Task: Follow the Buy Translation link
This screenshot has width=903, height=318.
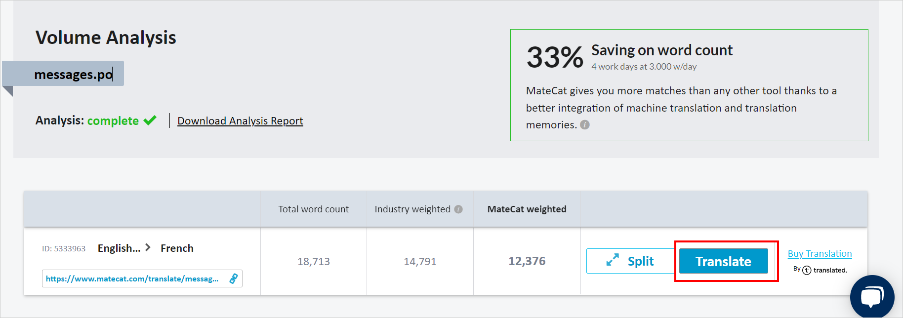Action: (x=820, y=254)
